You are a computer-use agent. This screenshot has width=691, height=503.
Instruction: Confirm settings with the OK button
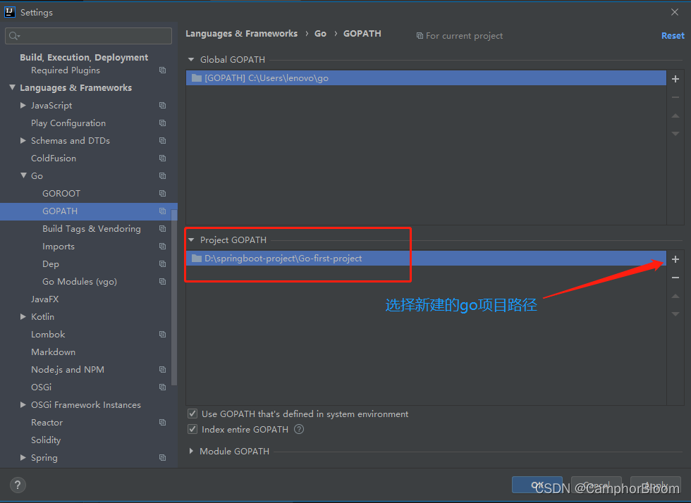537,485
